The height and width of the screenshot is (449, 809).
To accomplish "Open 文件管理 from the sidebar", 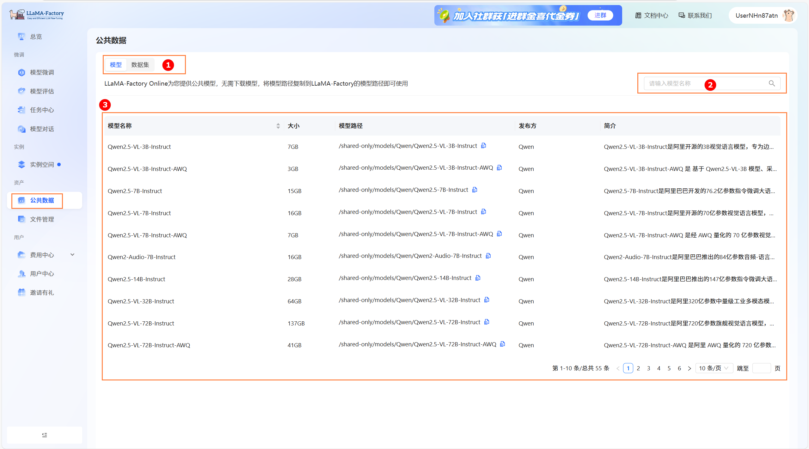I will (42, 219).
